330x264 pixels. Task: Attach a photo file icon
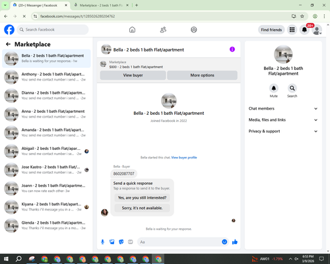pos(112,242)
